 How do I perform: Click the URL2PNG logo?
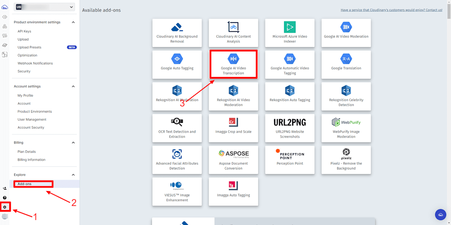point(290,122)
